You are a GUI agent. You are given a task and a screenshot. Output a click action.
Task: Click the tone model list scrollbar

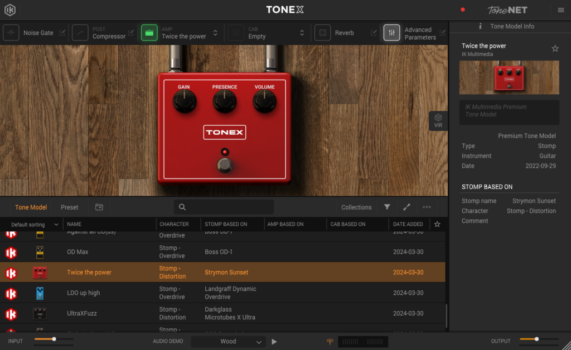447,316
